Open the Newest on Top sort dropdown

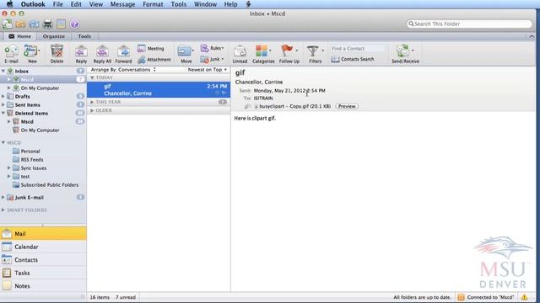[x=208, y=70]
